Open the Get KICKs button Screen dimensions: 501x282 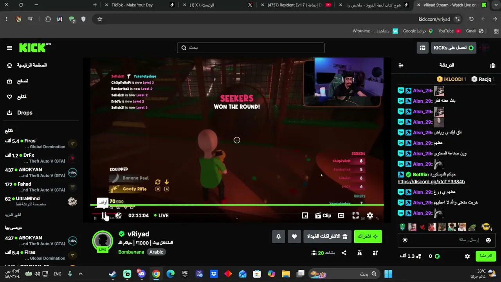454,48
